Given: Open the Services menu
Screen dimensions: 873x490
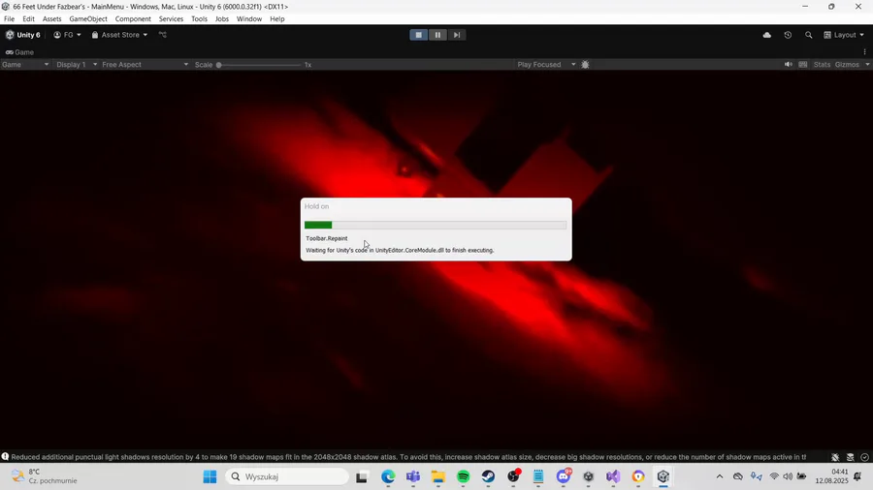Looking at the screenshot, I should (171, 19).
